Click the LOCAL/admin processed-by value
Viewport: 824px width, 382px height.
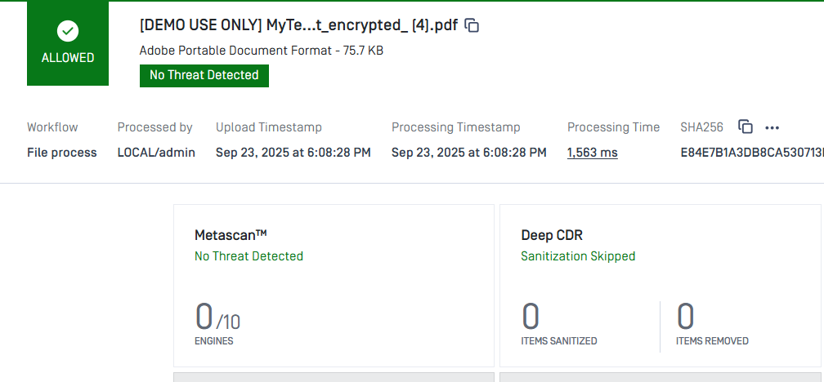pos(156,153)
